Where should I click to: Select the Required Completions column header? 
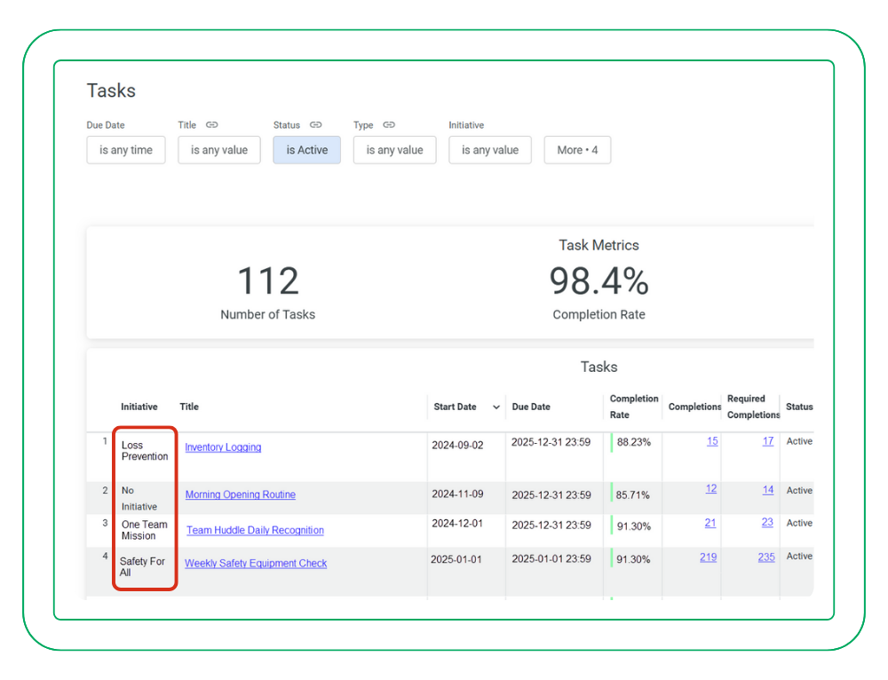point(753,407)
